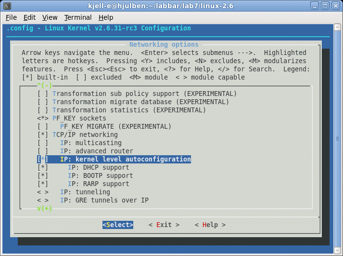Viewport: 343px width, 256px height.
Task: Toggle PF_KEY sockets module state
Action: tap(43, 118)
